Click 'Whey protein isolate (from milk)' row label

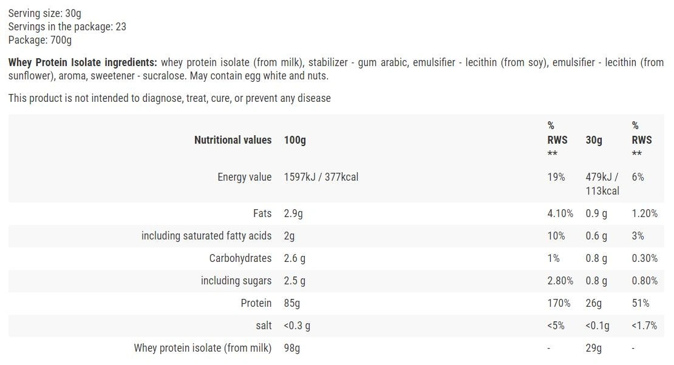coord(203,348)
